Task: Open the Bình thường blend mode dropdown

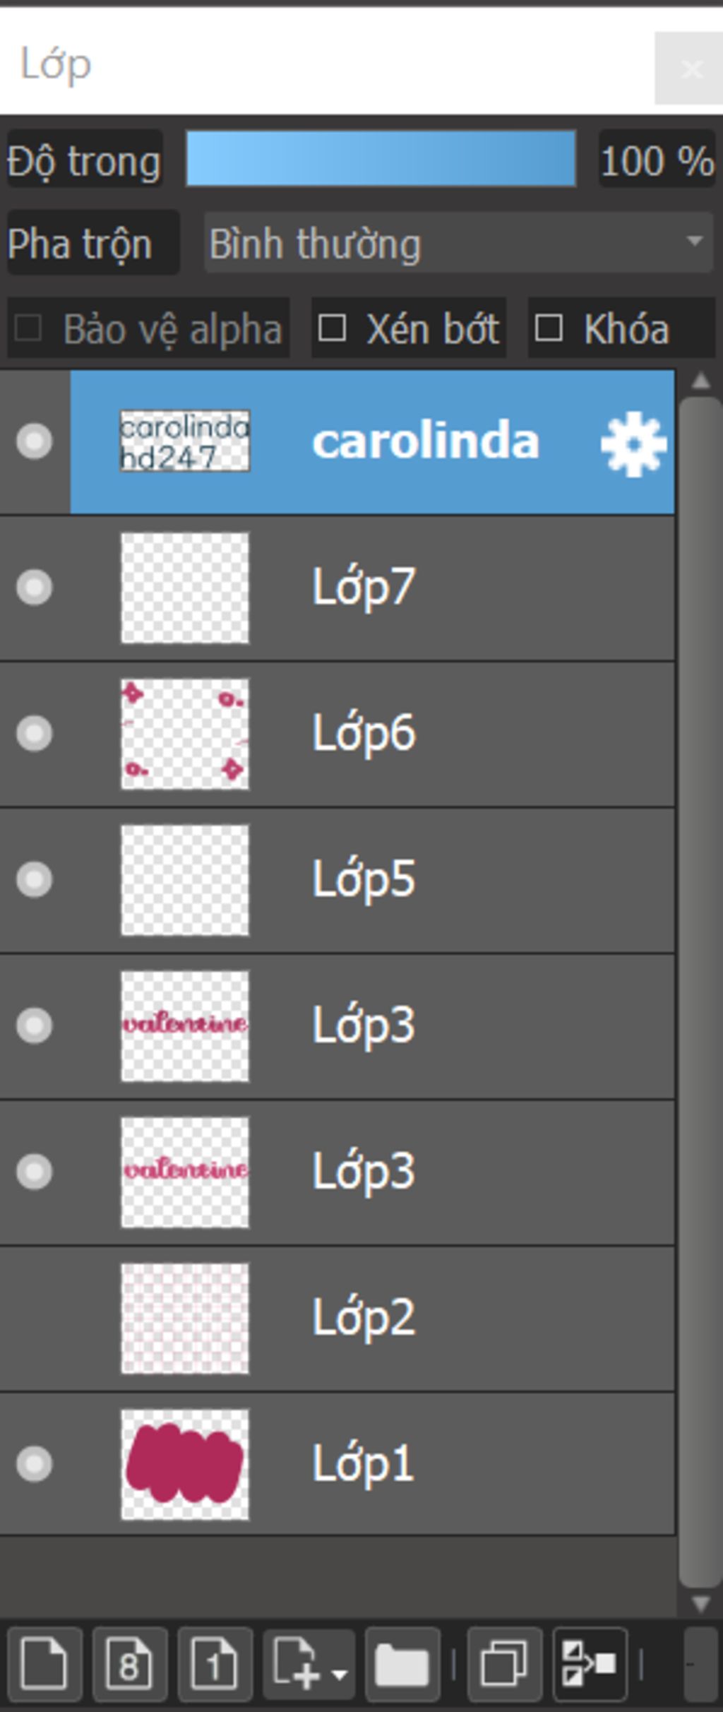Action: [458, 243]
